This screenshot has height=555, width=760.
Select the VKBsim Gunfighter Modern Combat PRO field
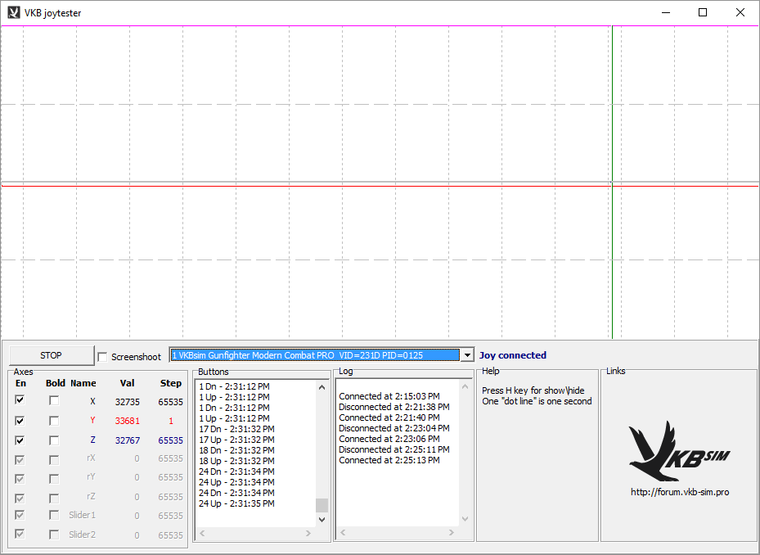315,355
